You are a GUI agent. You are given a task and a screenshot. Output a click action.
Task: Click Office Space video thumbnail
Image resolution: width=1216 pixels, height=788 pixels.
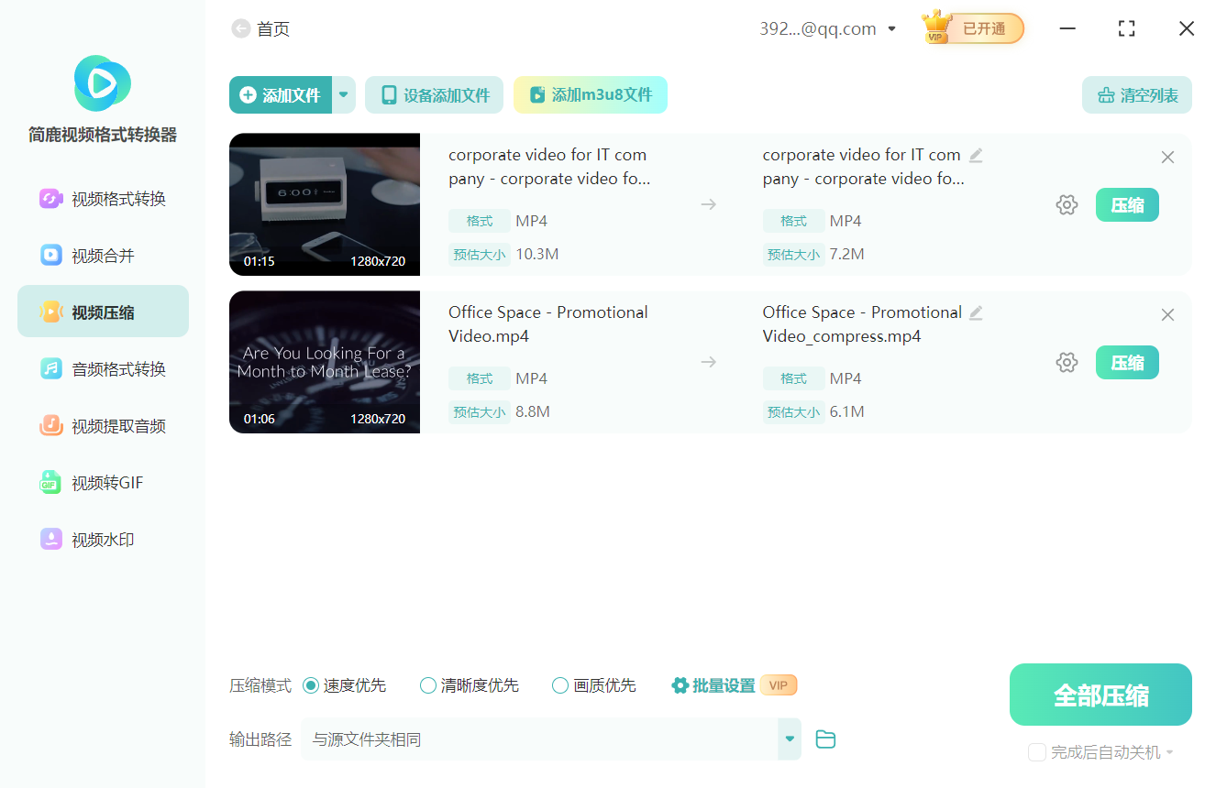pyautogui.click(x=325, y=362)
